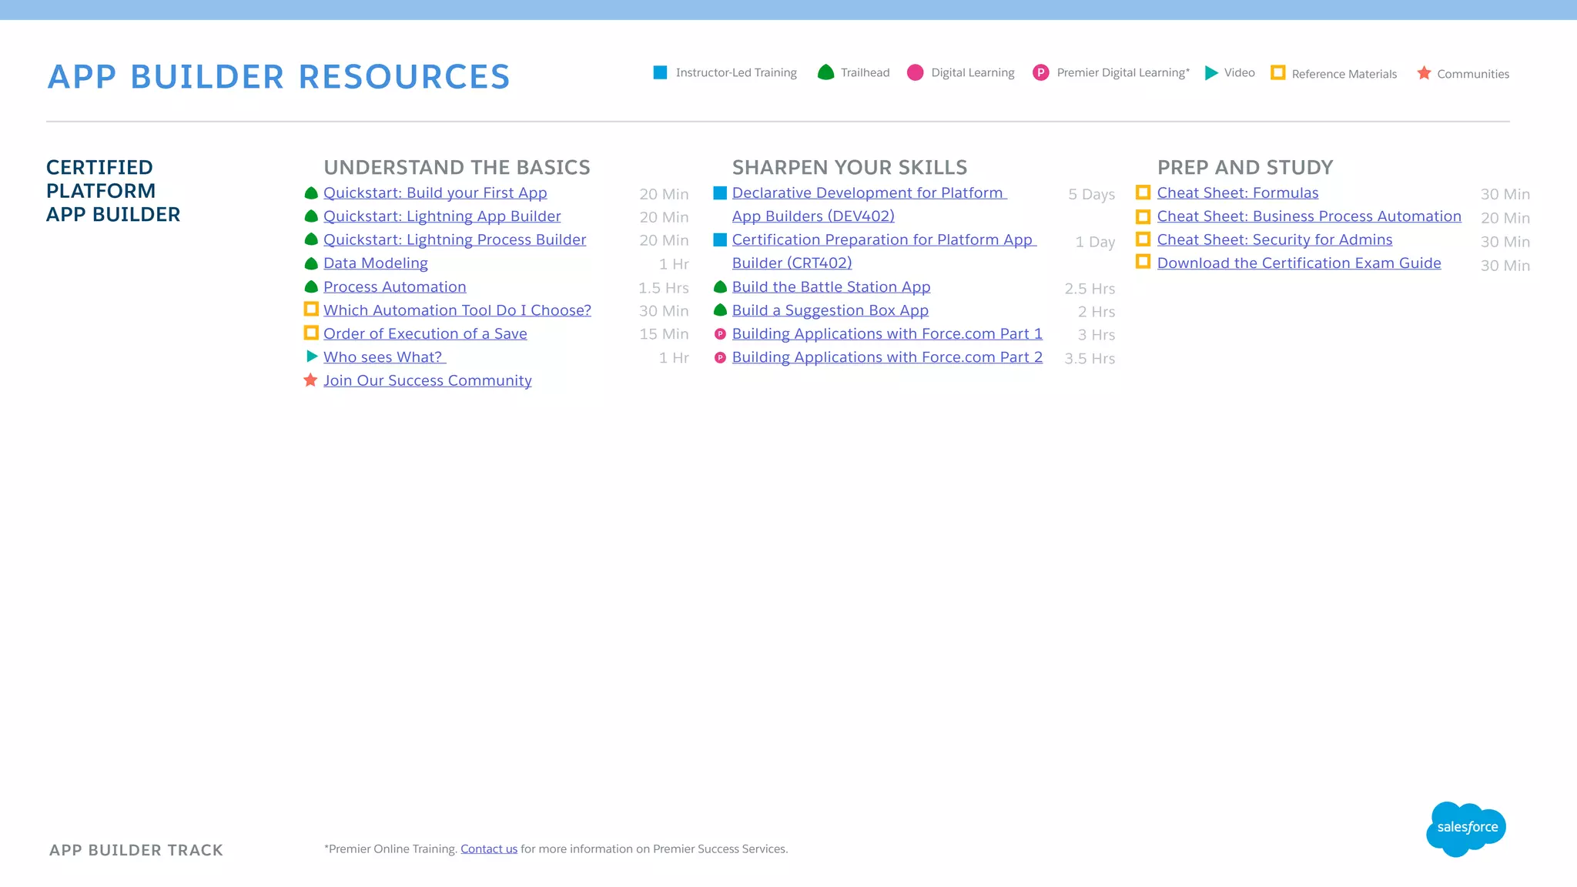Open Declarative Development for Platform App Builders link
Screen dimensions: 1577x887
(869, 193)
